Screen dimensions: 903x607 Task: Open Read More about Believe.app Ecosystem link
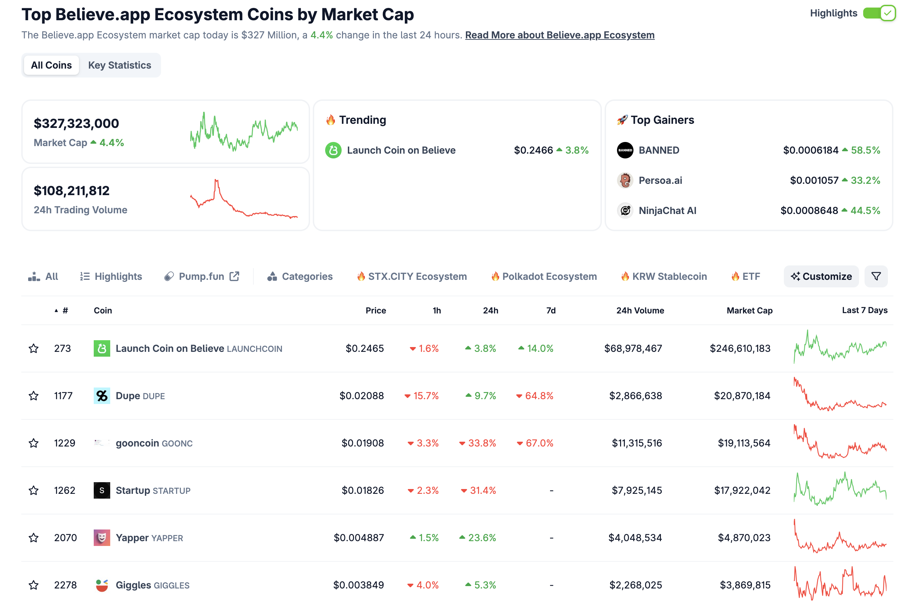coord(559,35)
